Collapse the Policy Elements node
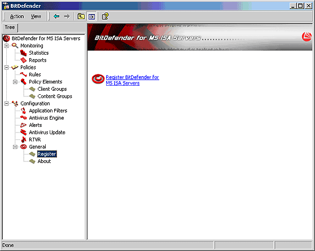The image size is (315, 251). (15, 82)
